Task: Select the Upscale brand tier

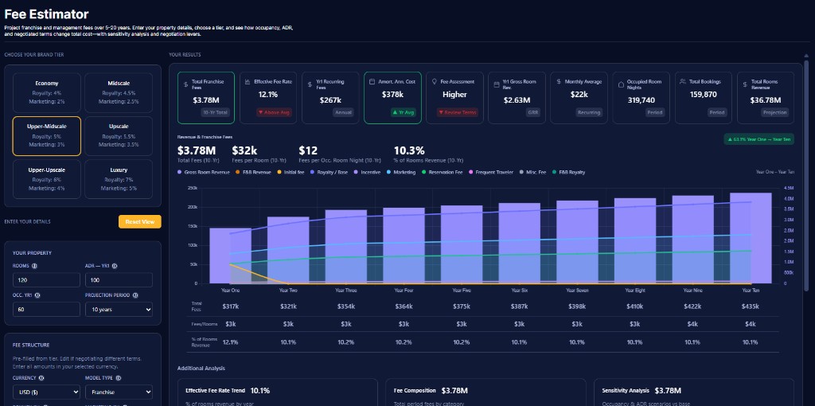Action: point(119,136)
